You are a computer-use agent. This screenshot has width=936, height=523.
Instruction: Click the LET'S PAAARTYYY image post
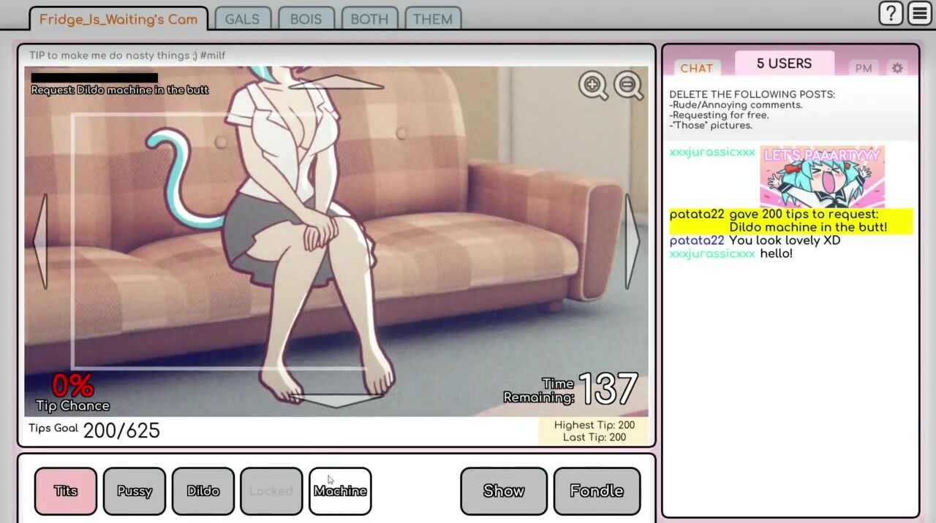(x=822, y=176)
